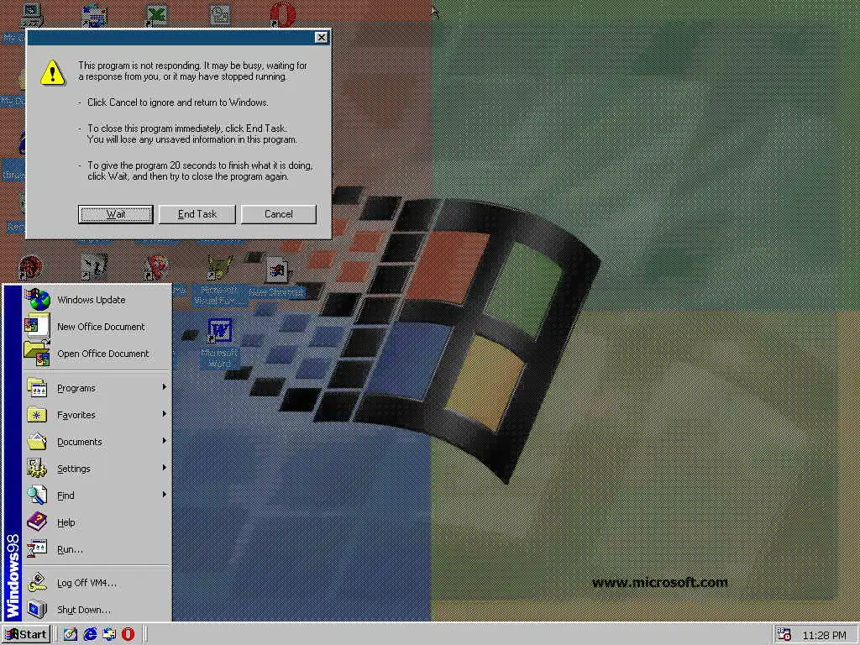860x645 pixels.
Task: Select Help in the Start menu
Action: pos(97,522)
